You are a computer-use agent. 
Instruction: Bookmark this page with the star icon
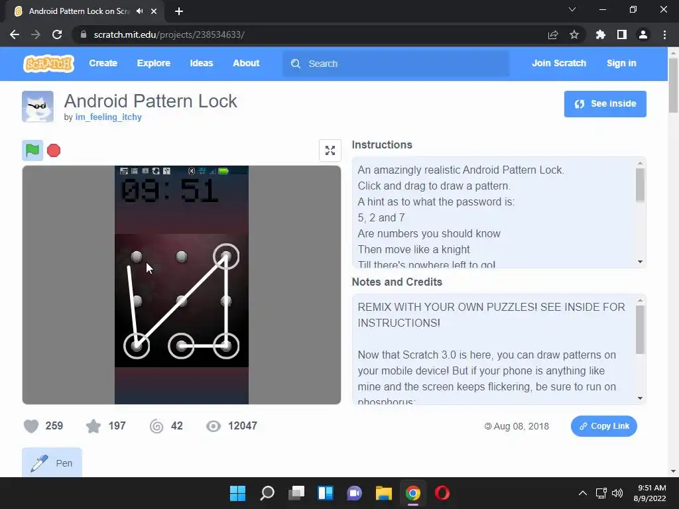pyautogui.click(x=574, y=34)
